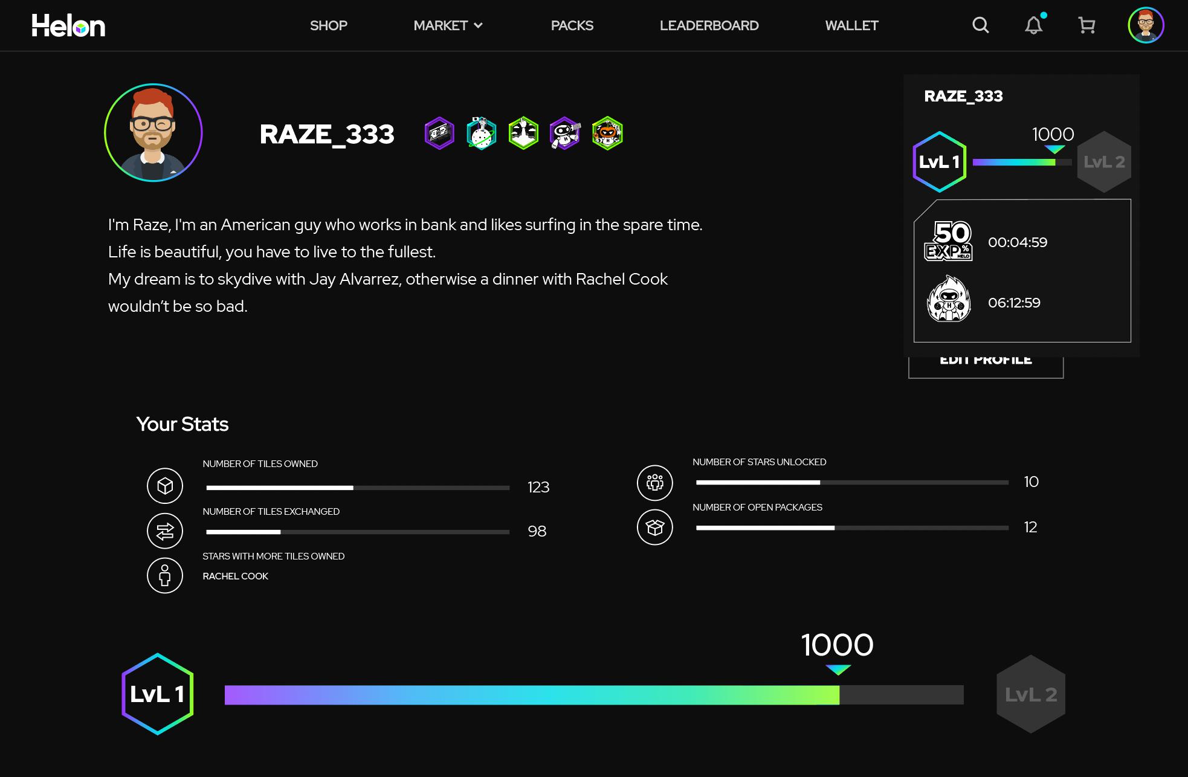This screenshot has width=1188, height=777.
Task: Select the orange cat achievement badge
Action: (607, 134)
